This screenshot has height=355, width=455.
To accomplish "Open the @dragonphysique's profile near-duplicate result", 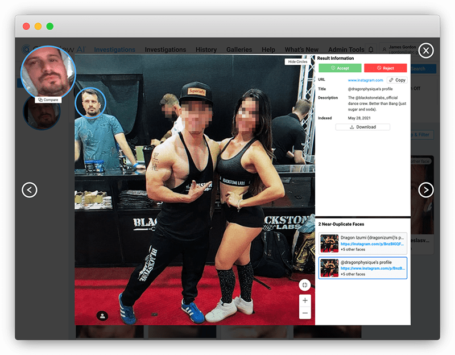I will (x=363, y=268).
